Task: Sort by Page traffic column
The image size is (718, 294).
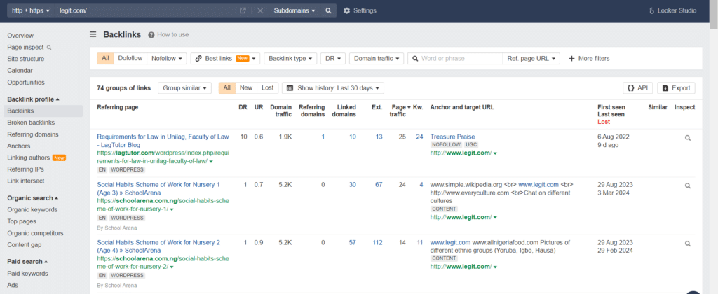Action: (x=400, y=111)
